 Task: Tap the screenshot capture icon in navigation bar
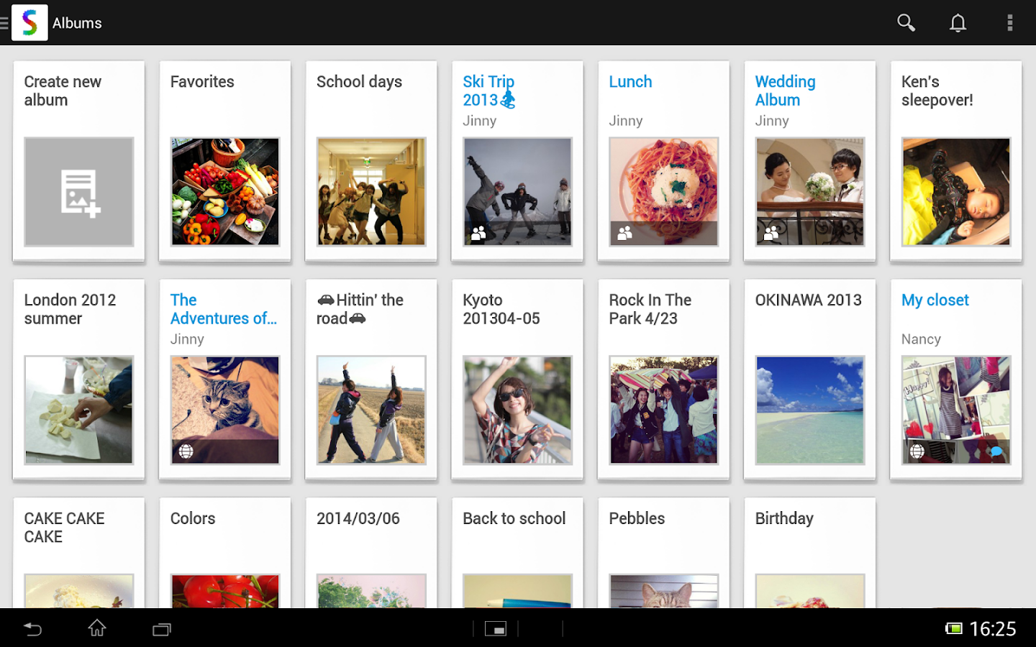click(x=495, y=629)
